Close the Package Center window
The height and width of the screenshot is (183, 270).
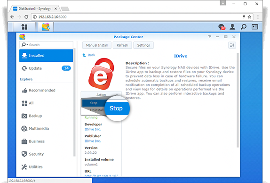(x=234, y=37)
